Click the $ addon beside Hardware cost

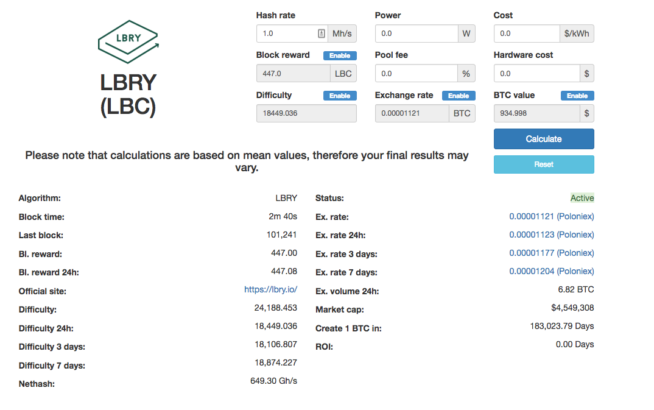(x=587, y=73)
